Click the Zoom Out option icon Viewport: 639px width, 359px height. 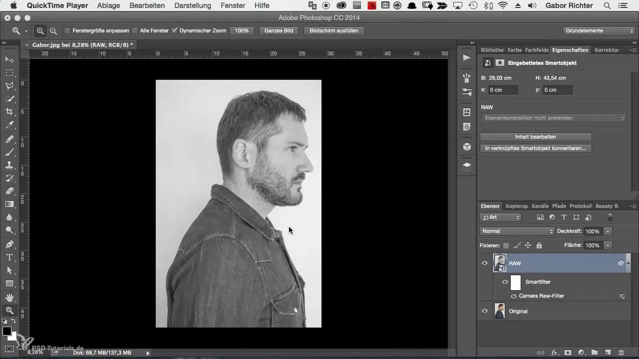tap(53, 31)
